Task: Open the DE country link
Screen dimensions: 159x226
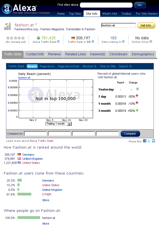Action: pos(89,42)
